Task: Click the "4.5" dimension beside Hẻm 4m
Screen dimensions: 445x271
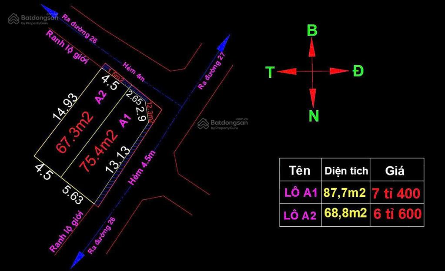Action: click(x=110, y=83)
